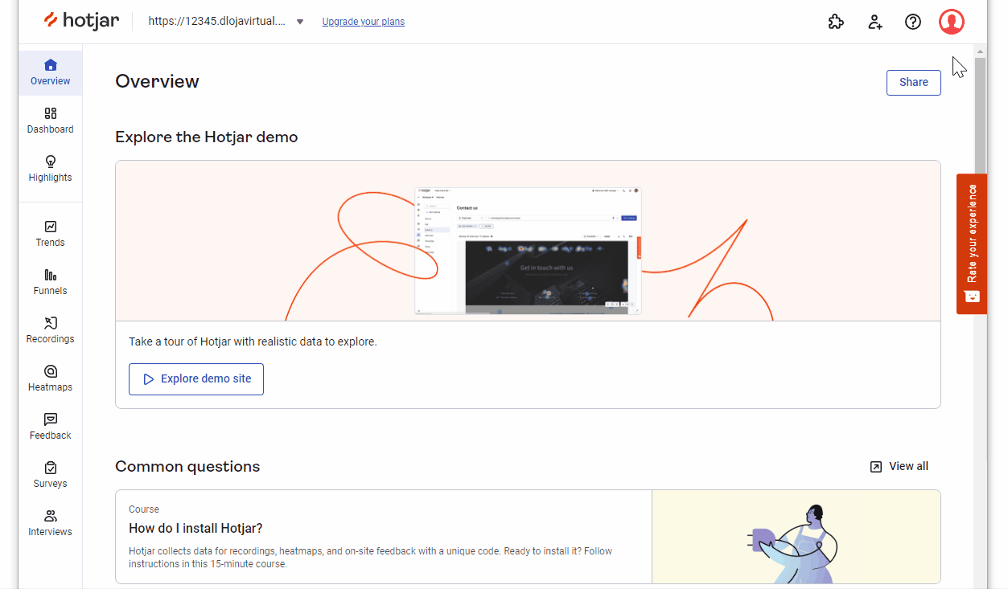Open Heatmaps from the sidebar

pos(51,378)
